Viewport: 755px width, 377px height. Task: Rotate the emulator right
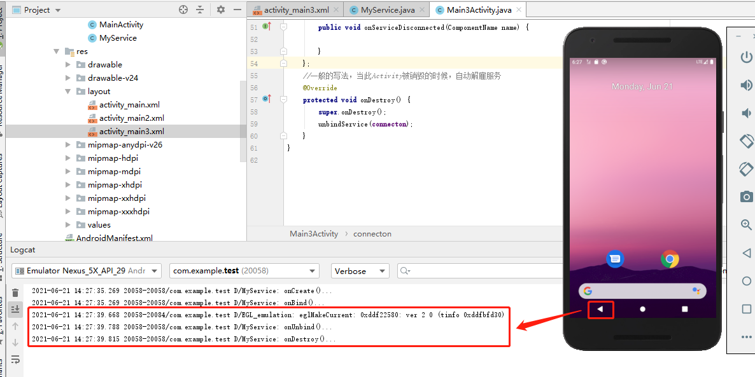[746, 168]
